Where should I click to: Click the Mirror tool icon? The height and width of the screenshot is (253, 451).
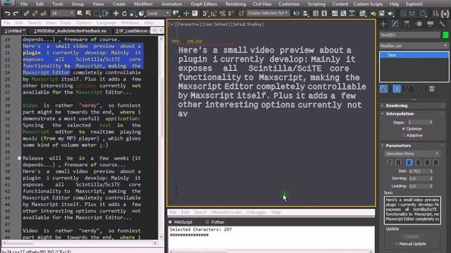297,13
